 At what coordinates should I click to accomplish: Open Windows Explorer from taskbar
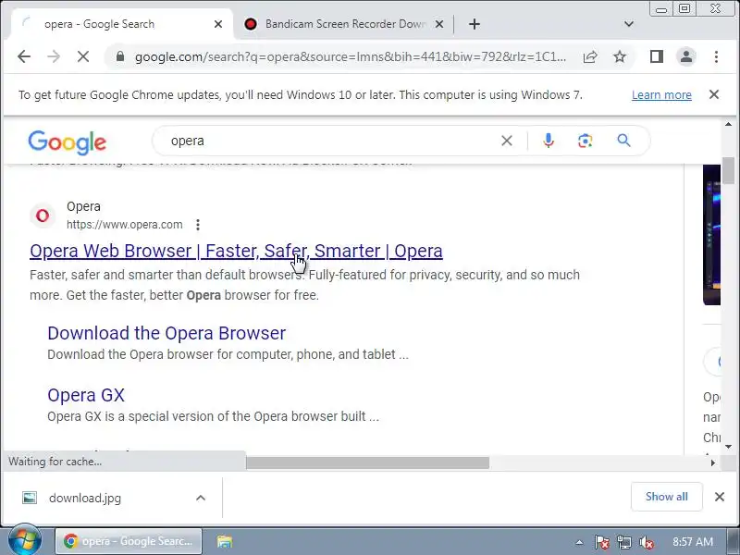click(x=225, y=541)
